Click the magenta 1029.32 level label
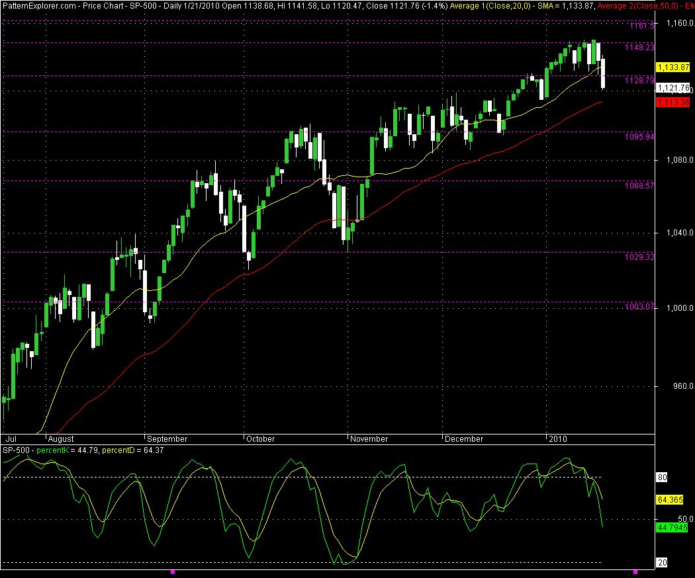 coord(639,257)
